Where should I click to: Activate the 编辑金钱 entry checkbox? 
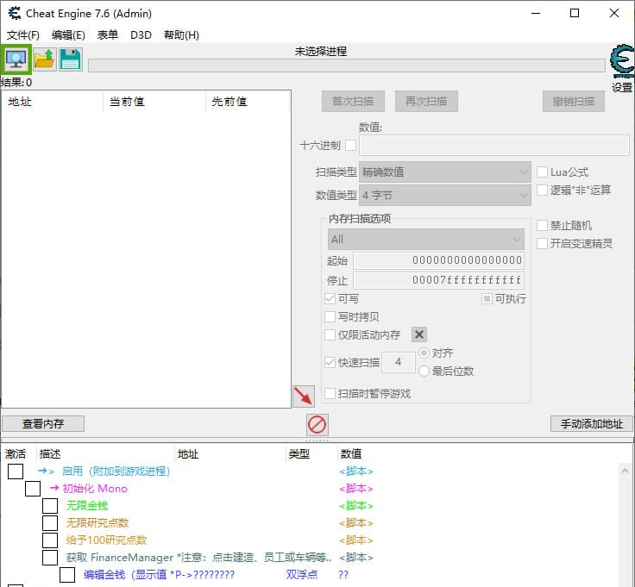click(67, 575)
